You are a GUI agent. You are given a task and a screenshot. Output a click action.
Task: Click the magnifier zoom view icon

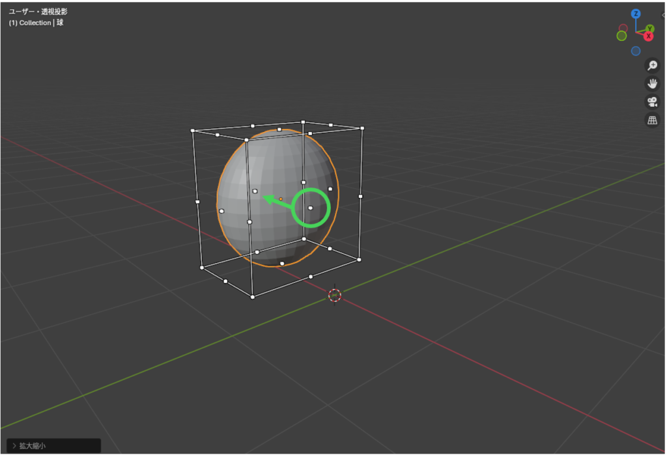(x=652, y=66)
